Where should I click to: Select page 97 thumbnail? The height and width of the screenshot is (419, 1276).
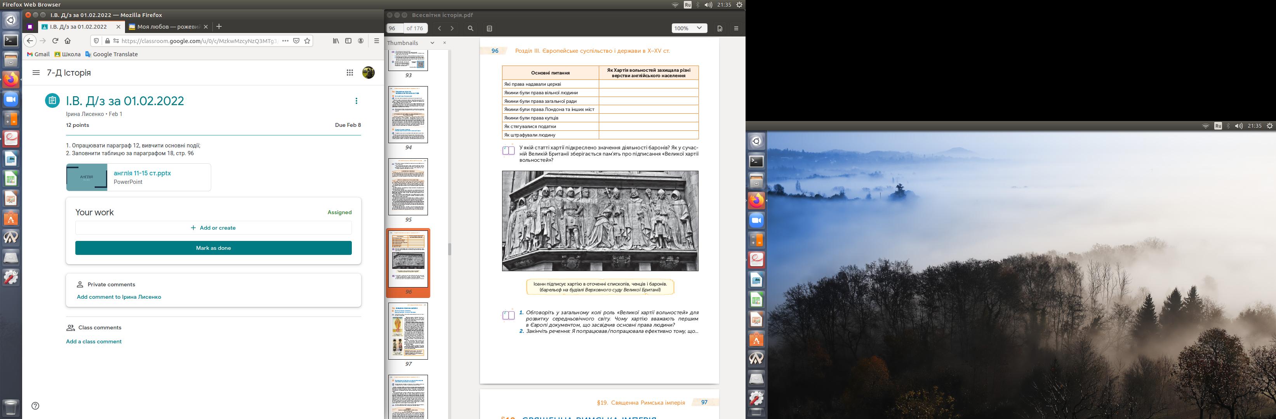(x=408, y=331)
